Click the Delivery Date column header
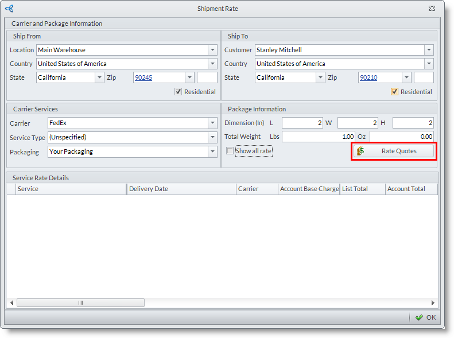This screenshot has height=338, width=454. tap(181, 189)
